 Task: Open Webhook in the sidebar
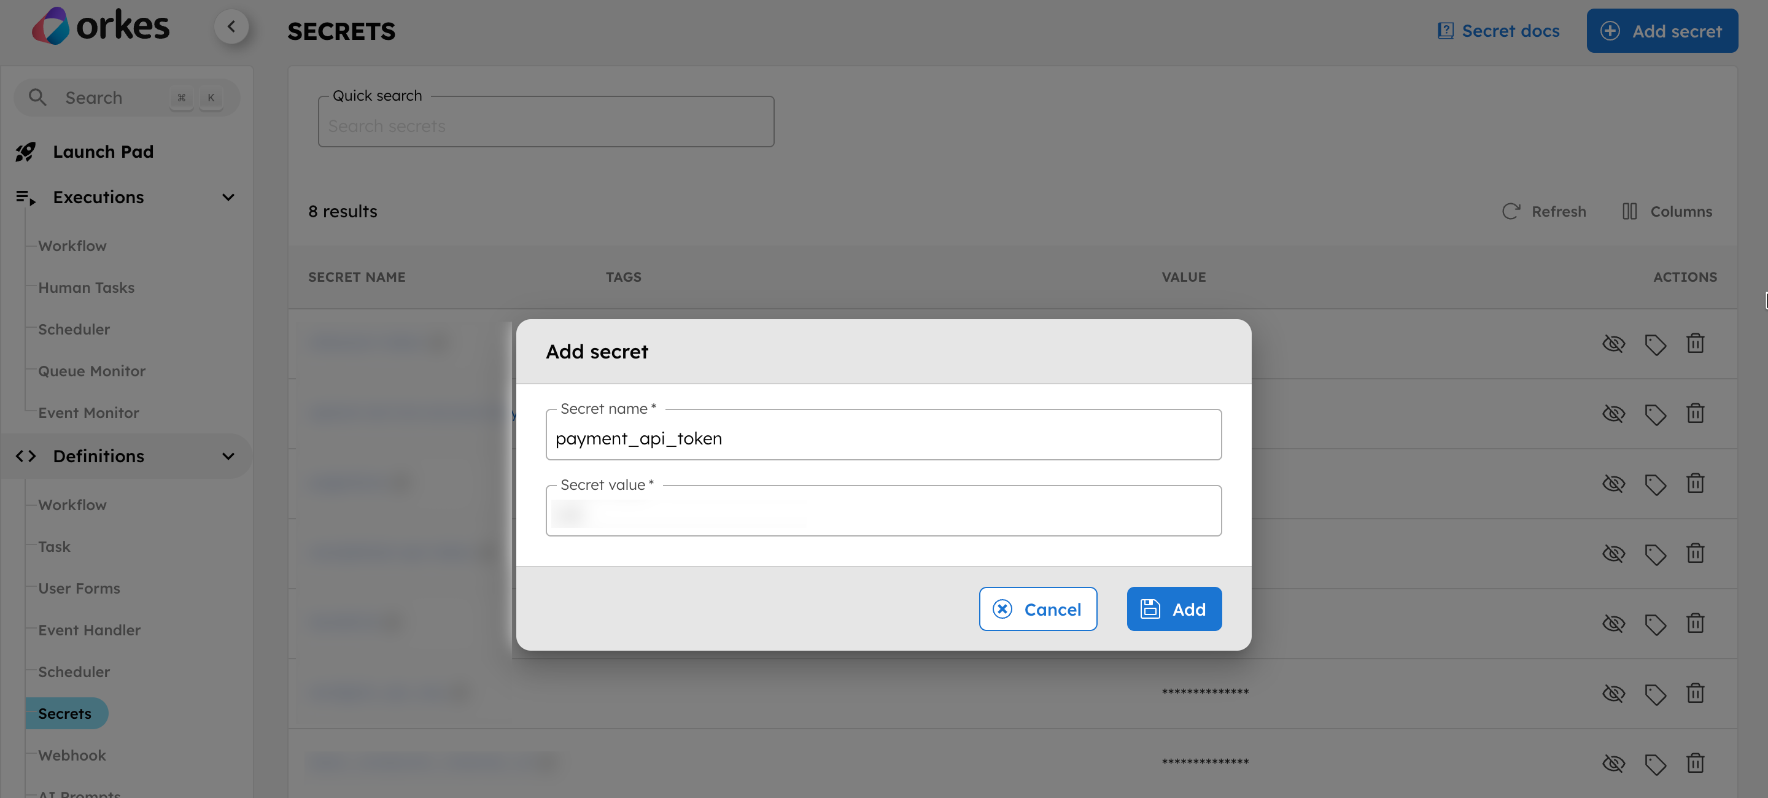pos(72,756)
